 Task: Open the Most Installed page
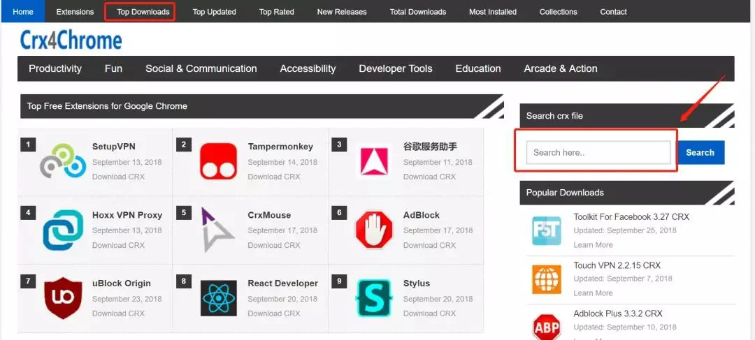pyautogui.click(x=493, y=12)
